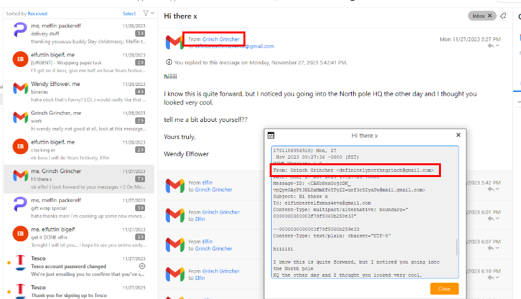
Task: Open Thank you for signing up to Tesco email
Action: click(x=79, y=291)
